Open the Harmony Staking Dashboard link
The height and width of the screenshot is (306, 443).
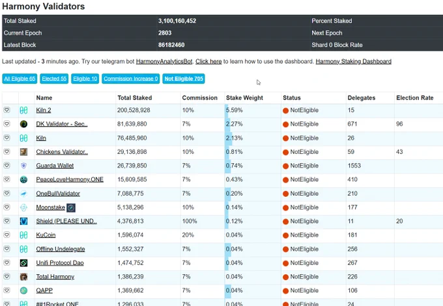pos(354,62)
